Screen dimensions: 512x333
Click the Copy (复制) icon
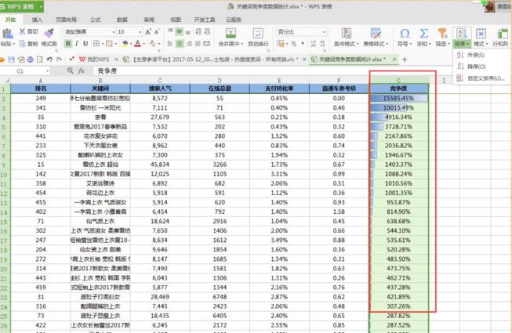[22, 43]
